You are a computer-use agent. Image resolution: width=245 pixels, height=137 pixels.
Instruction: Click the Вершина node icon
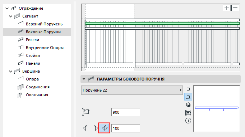coord(17,71)
